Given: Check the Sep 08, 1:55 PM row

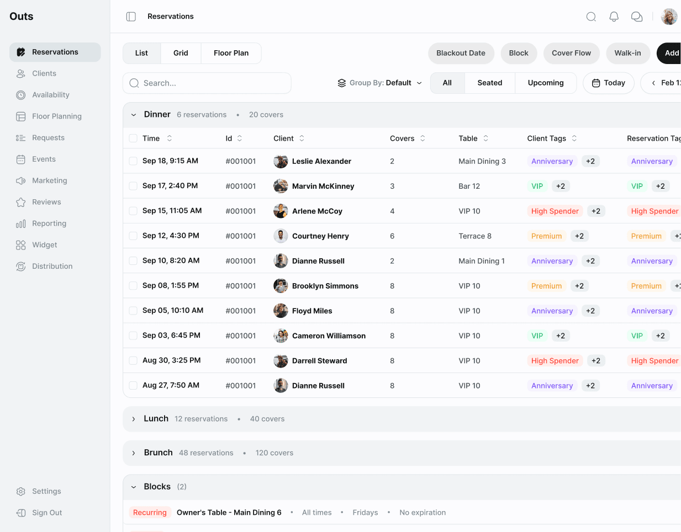Looking at the screenshot, I should [133, 286].
